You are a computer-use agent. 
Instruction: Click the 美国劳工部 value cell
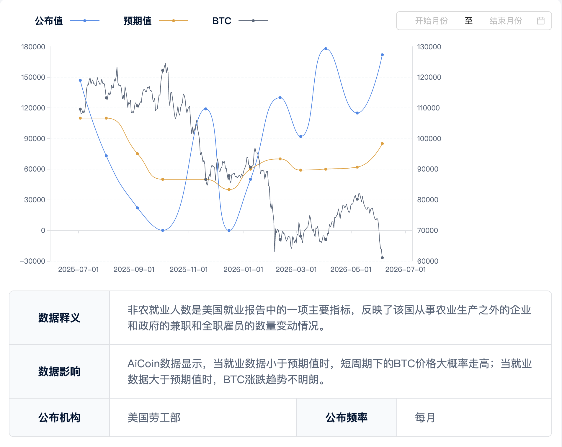[203, 417]
